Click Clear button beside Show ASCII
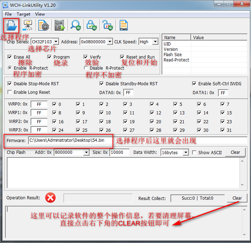The image size is (251, 243). pos(235,152)
